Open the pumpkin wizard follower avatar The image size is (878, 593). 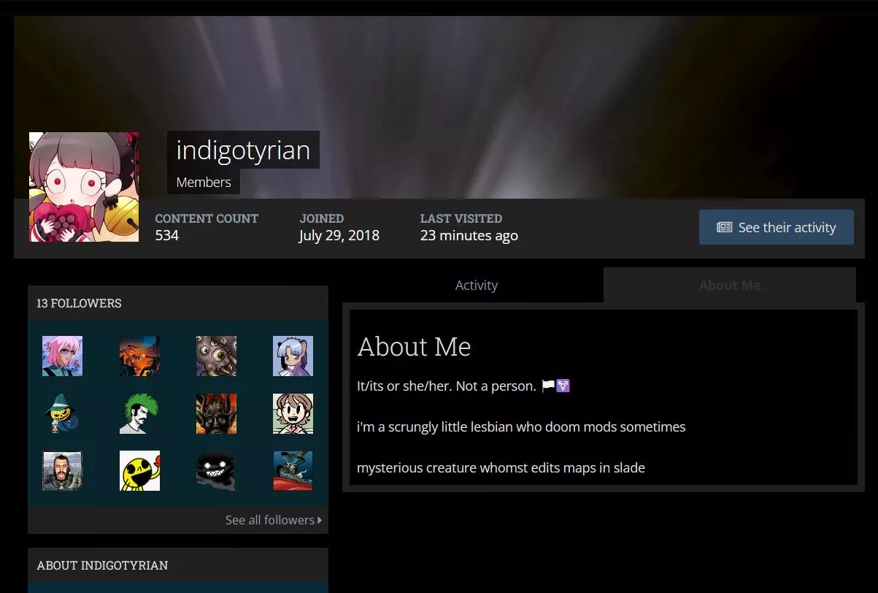(62, 413)
